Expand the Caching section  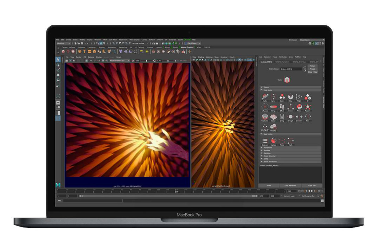(x=291, y=153)
